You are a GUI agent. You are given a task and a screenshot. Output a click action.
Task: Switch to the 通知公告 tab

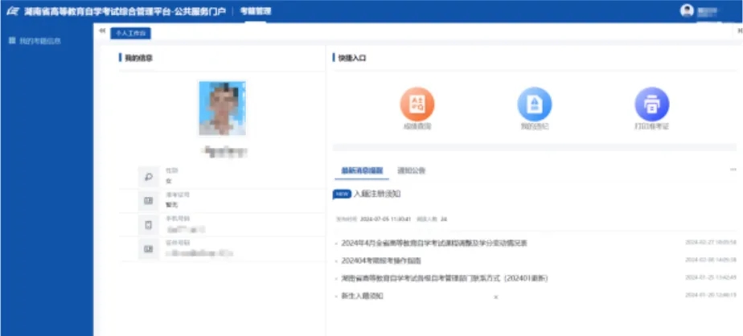[x=411, y=170]
